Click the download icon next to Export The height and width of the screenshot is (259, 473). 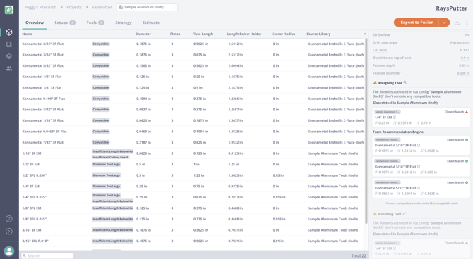pos(457,23)
